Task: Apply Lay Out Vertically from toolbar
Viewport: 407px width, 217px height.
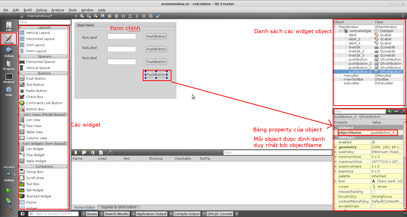Action: click(117, 16)
